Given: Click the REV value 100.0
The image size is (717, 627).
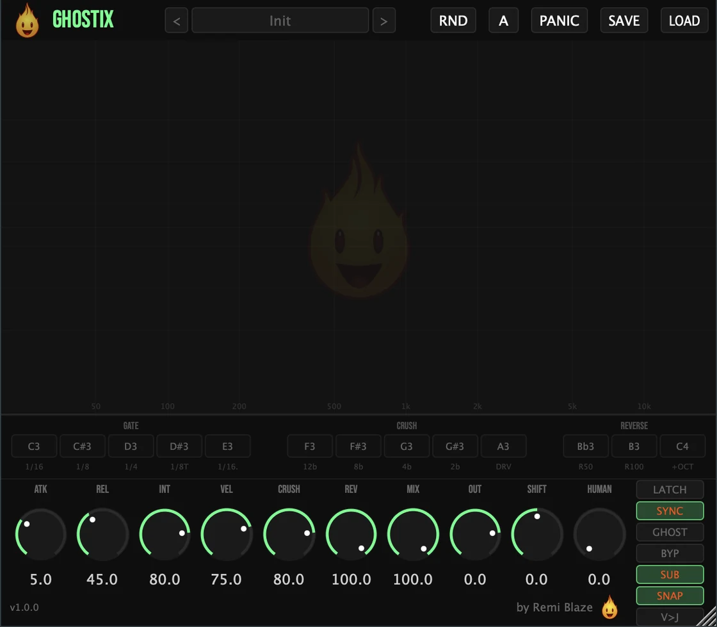Looking at the screenshot, I should coord(351,580).
